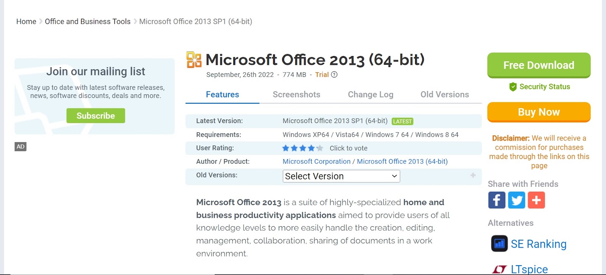The image size is (606, 275).
Task: Switch to the Features tab
Action: click(x=222, y=94)
